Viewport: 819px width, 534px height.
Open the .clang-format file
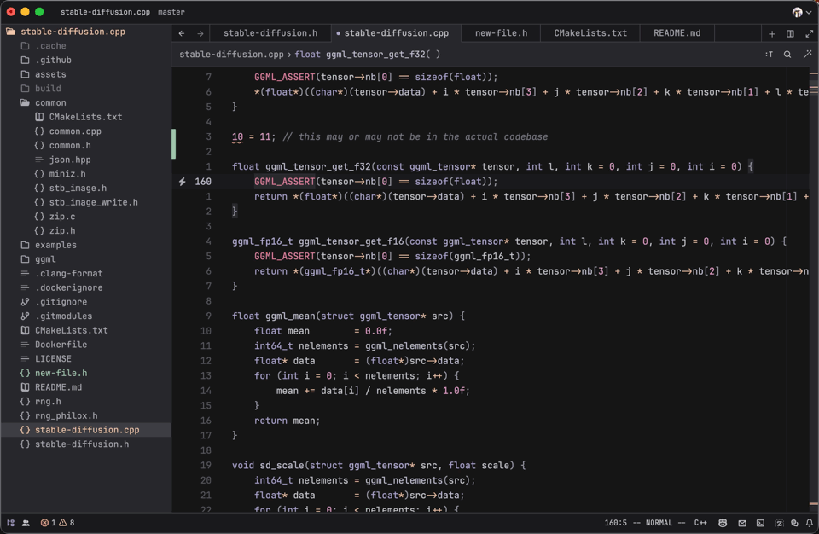point(85,273)
